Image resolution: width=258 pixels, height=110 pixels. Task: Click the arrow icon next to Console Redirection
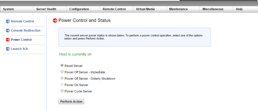click(8, 31)
